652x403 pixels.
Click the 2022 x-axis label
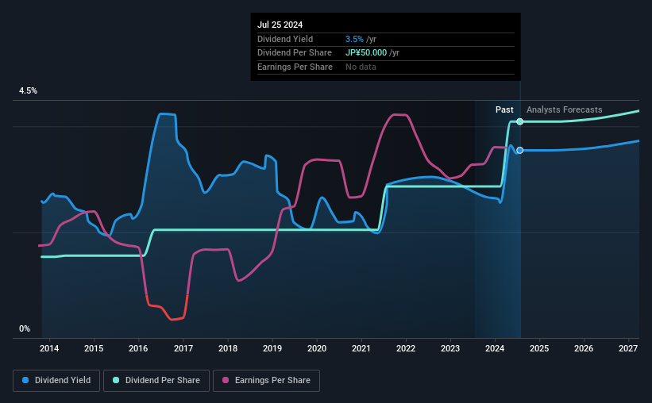point(406,348)
